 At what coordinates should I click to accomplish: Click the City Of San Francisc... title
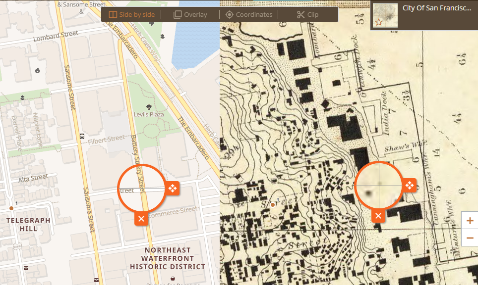tap(436, 8)
